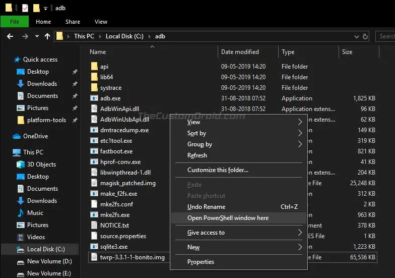Click Documents icon under Quick access
Screen dimensions: 395x278
20,96
